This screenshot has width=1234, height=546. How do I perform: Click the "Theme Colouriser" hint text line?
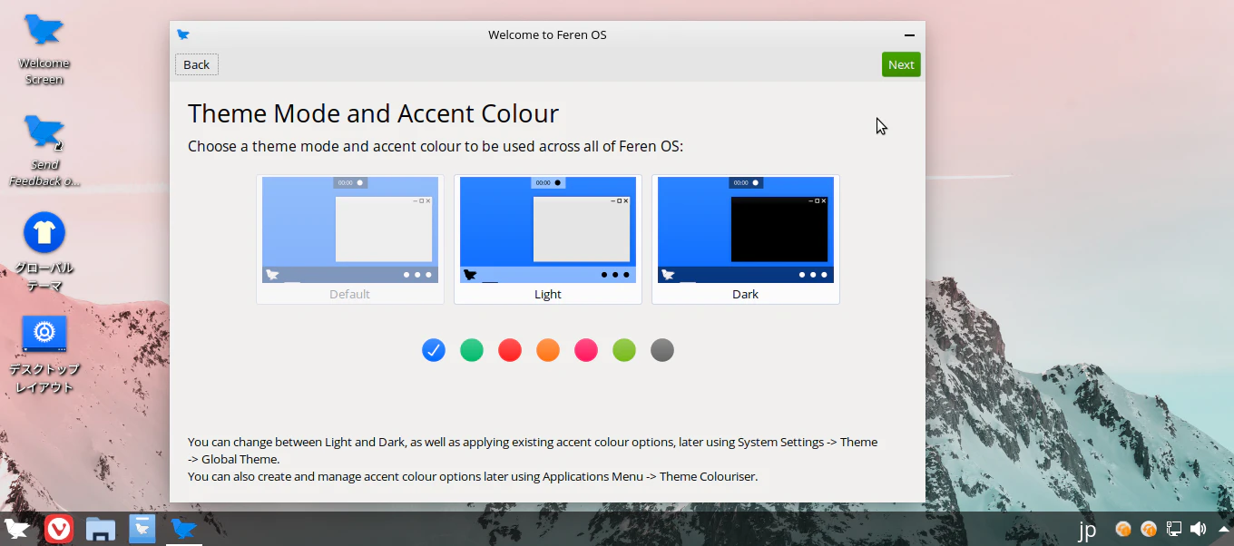pos(473,476)
